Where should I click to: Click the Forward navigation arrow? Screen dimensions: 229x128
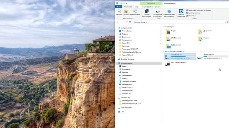click(x=121, y=22)
